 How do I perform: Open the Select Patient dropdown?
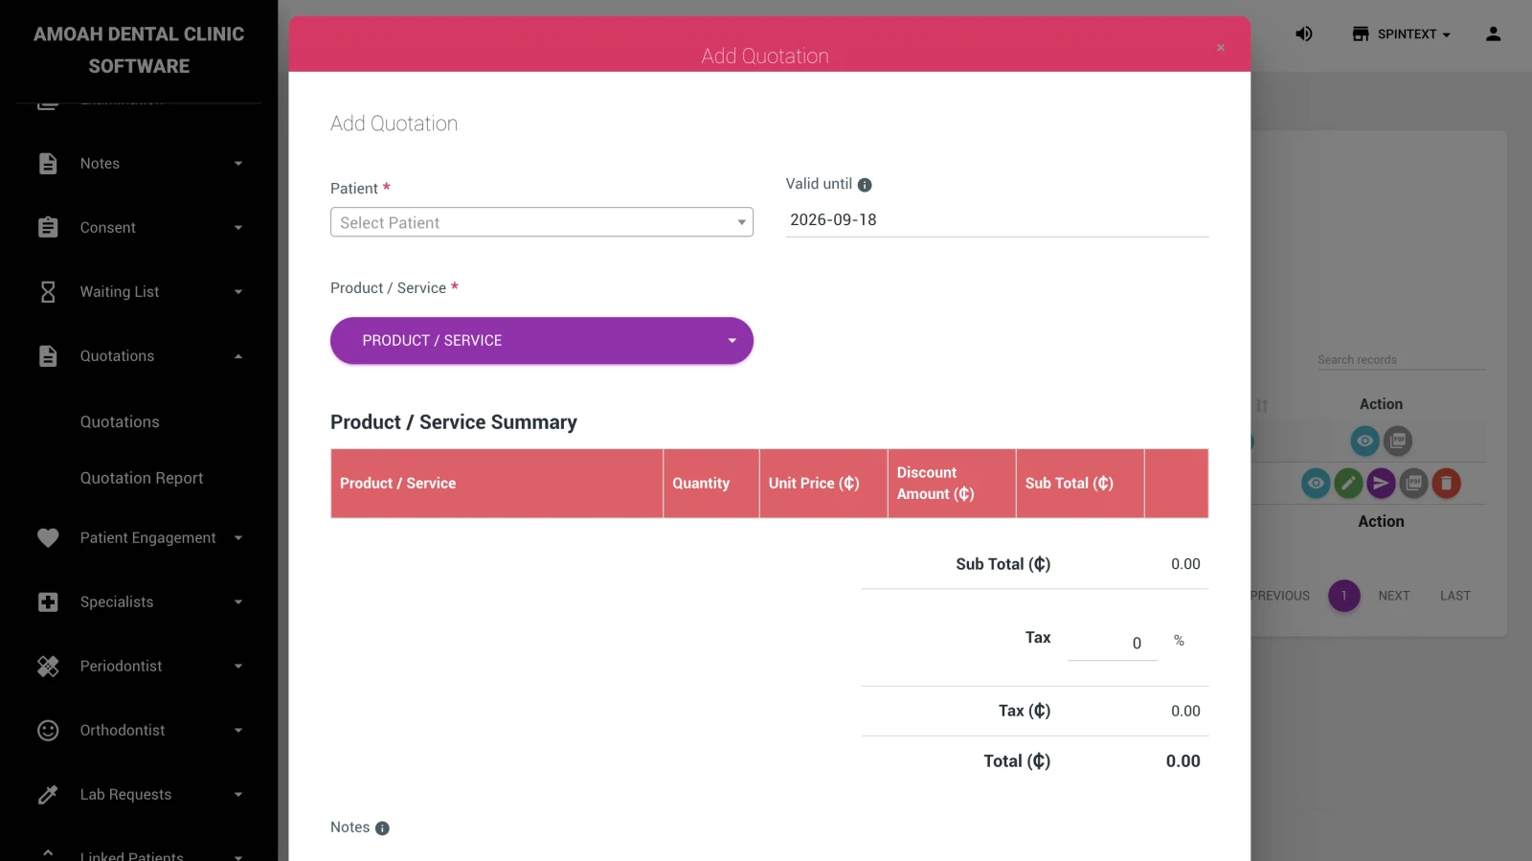coord(542,222)
